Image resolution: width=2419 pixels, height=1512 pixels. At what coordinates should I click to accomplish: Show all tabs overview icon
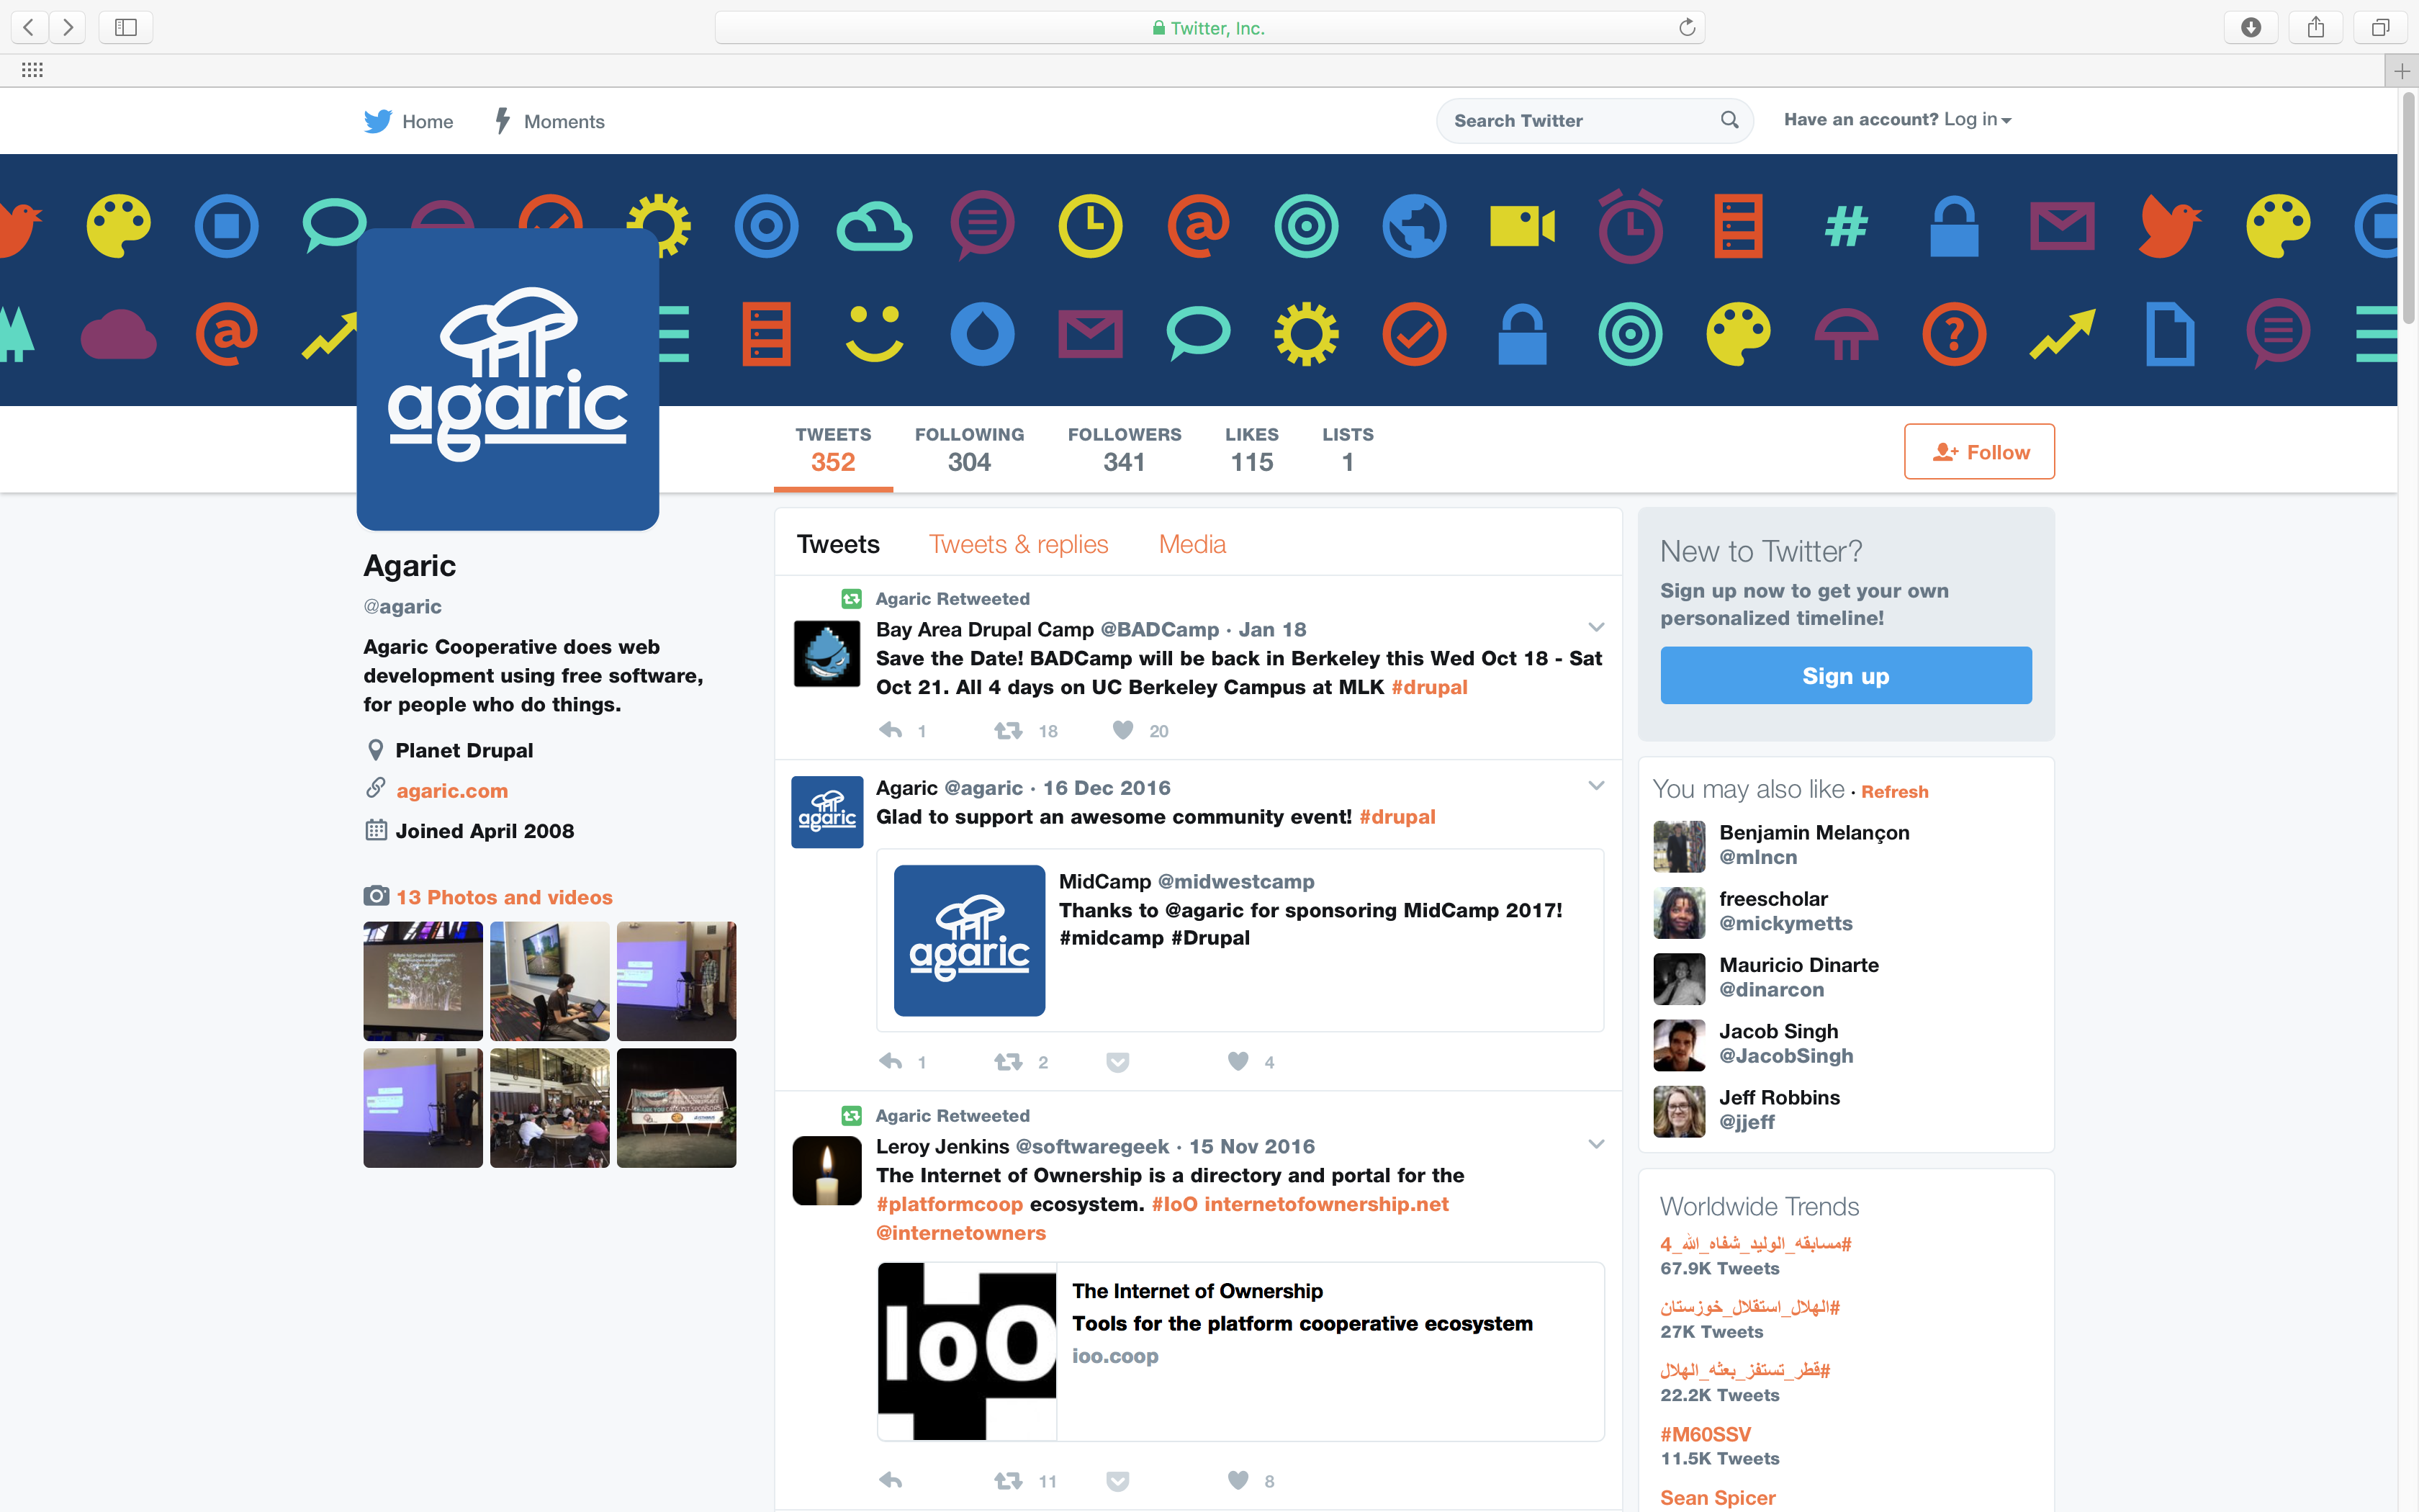click(2380, 27)
